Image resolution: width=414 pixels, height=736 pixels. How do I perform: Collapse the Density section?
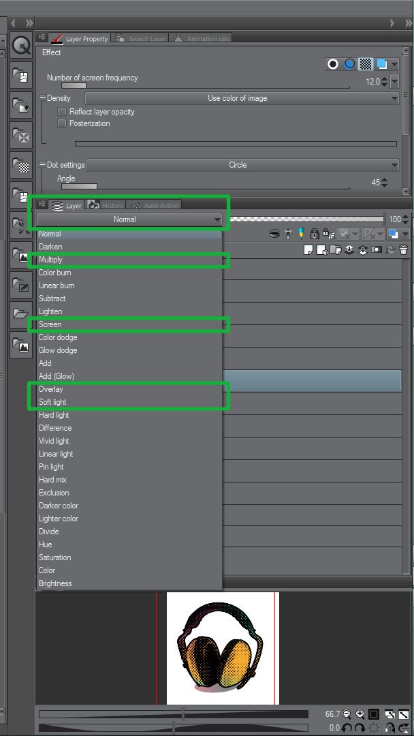[x=42, y=99]
